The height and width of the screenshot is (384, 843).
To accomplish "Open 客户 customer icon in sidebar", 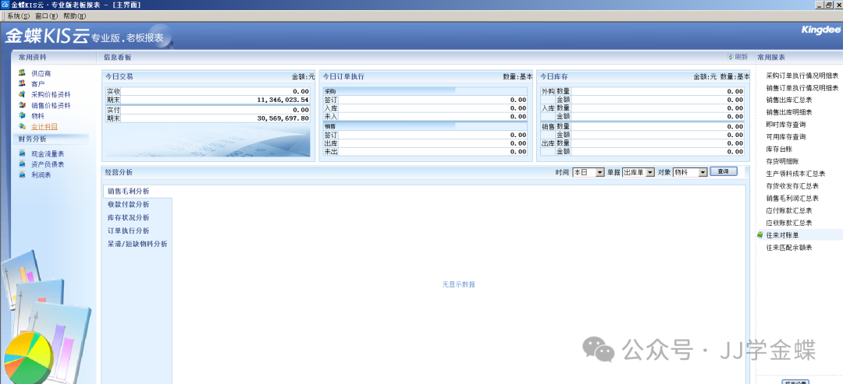I will point(22,83).
